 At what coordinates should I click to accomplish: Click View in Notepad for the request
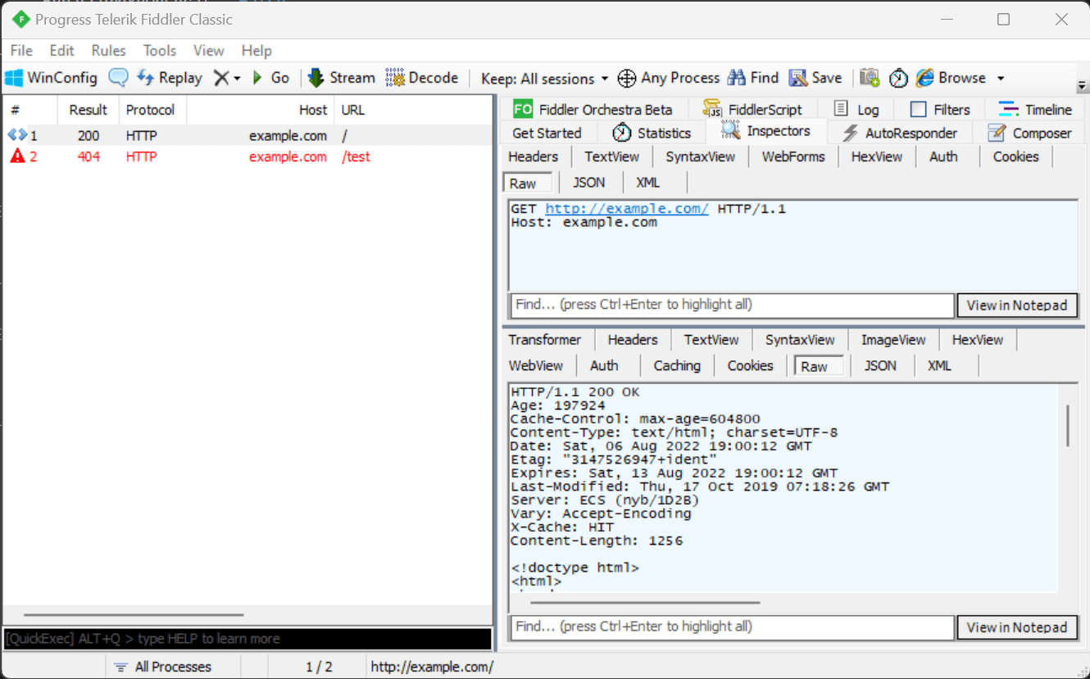[1016, 306]
